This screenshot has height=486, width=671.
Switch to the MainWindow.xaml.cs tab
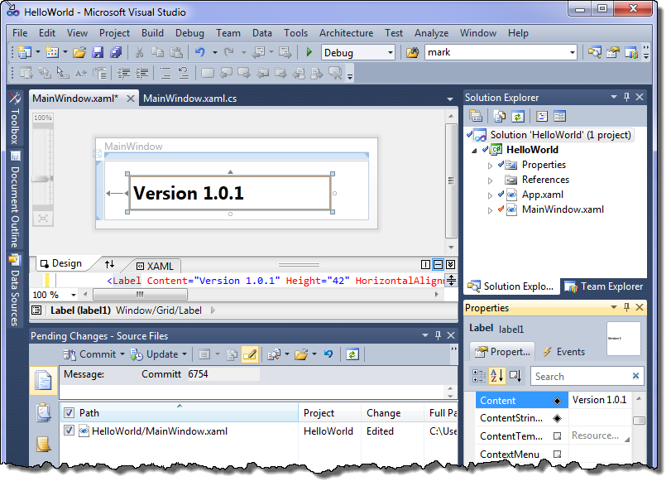tap(189, 99)
